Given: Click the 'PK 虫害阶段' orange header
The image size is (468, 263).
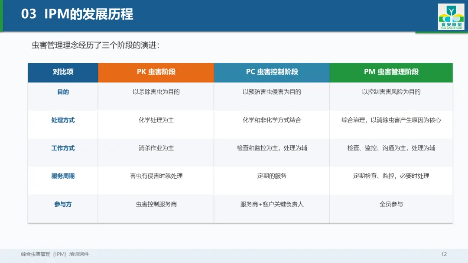Looking at the screenshot, I should [x=156, y=72].
